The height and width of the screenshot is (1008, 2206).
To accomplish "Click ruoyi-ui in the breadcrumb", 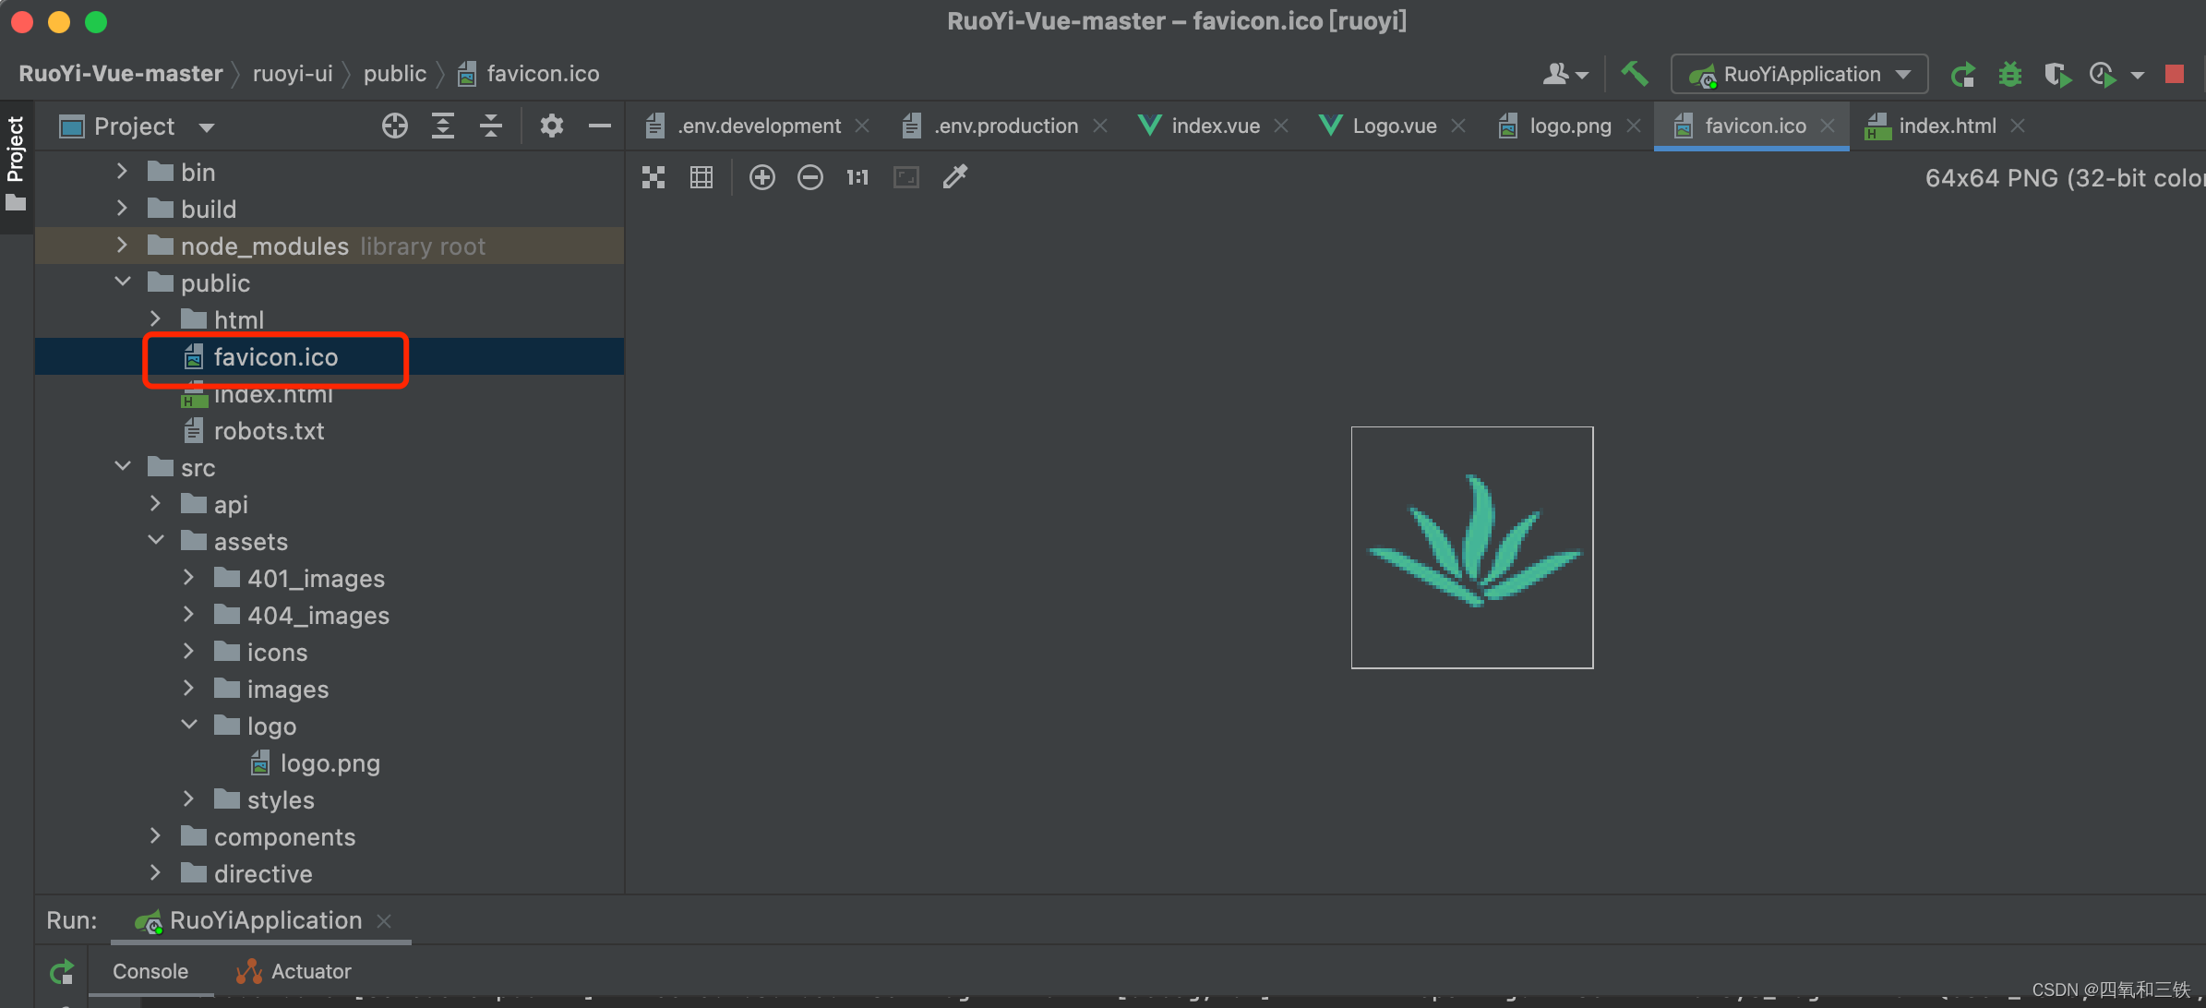I will point(293,73).
